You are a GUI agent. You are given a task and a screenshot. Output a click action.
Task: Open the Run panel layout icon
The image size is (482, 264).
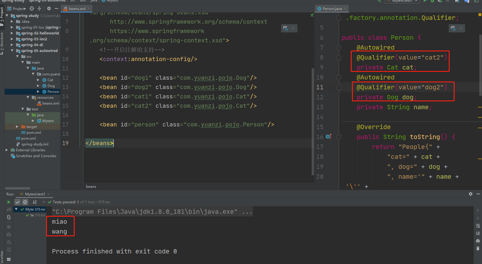(x=9, y=259)
